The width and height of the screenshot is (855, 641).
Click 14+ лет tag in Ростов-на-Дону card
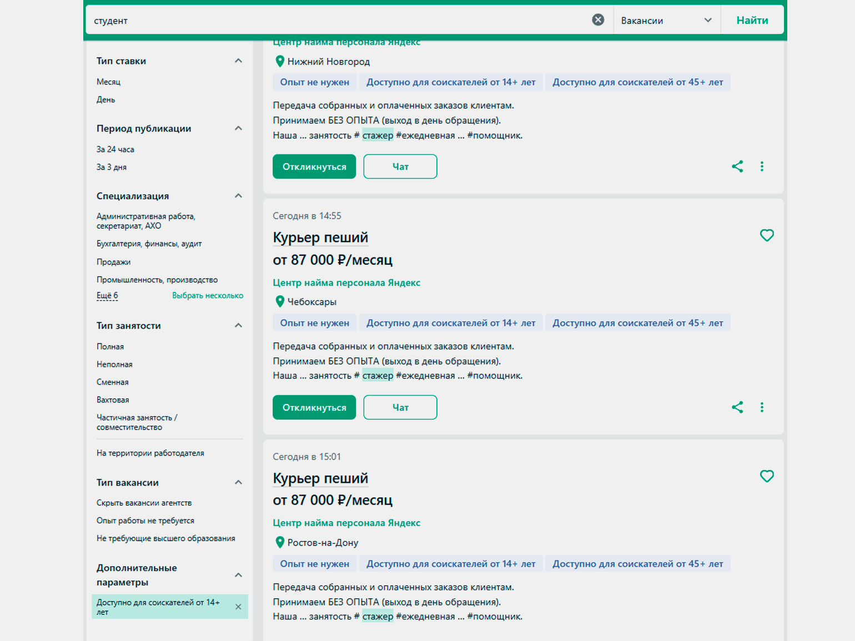point(451,564)
